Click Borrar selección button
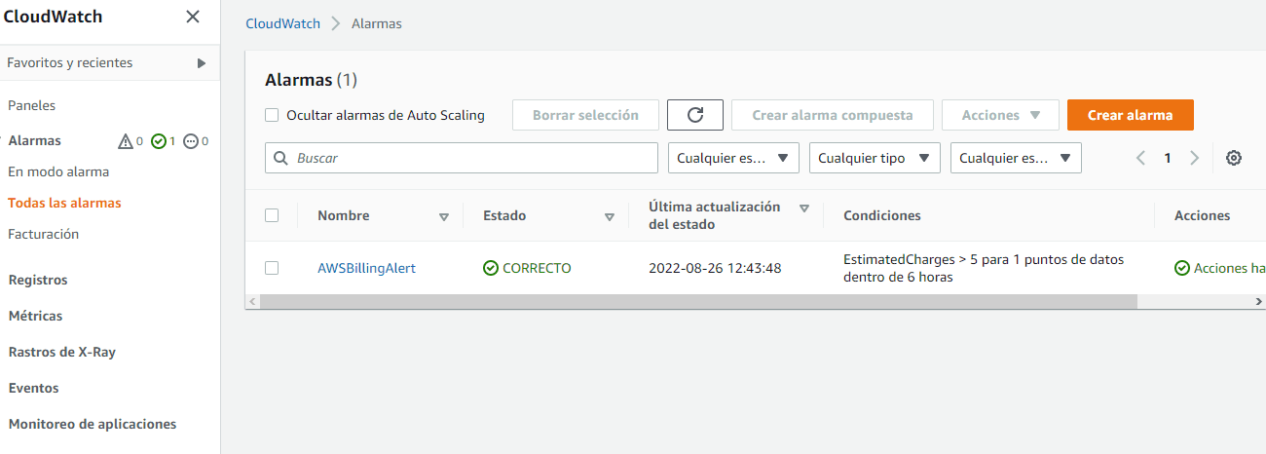Screen dimensions: 1266x454 (585, 115)
